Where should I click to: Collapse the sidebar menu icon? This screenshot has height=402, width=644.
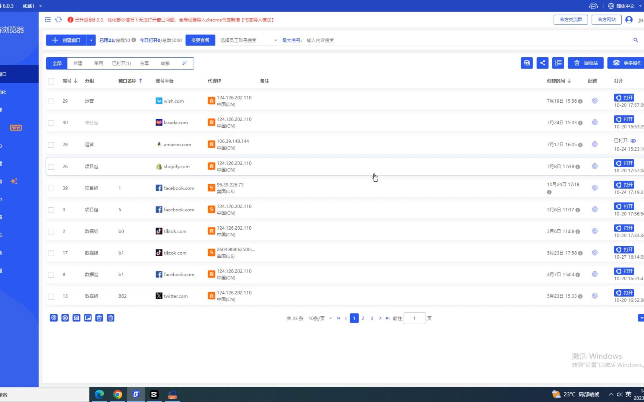click(48, 20)
